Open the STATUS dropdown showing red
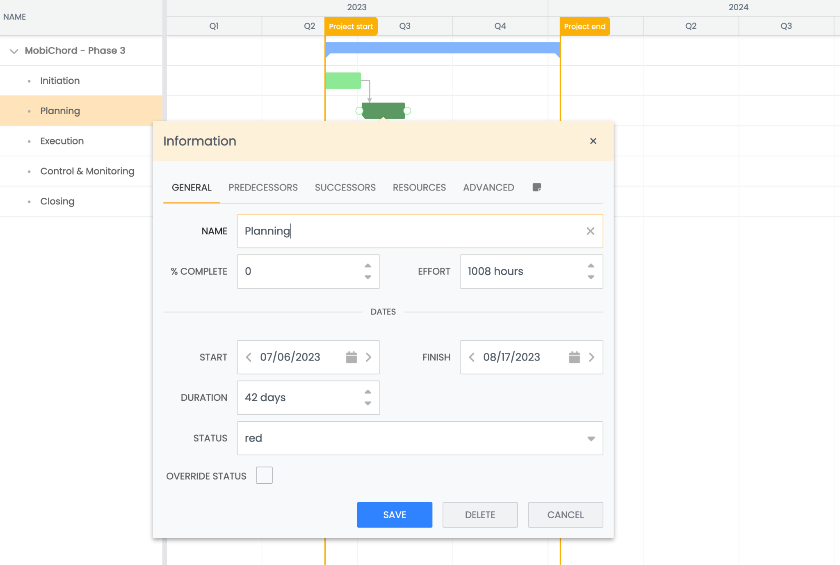Image resolution: width=840 pixels, height=565 pixels. point(591,438)
